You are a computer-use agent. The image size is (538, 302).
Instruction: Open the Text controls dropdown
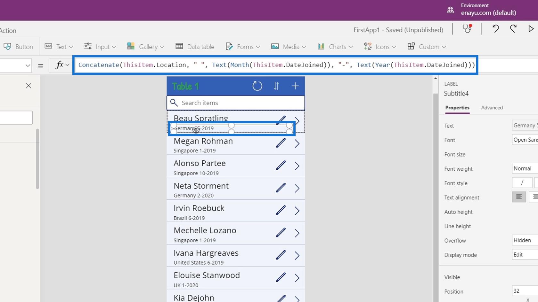pos(59,47)
